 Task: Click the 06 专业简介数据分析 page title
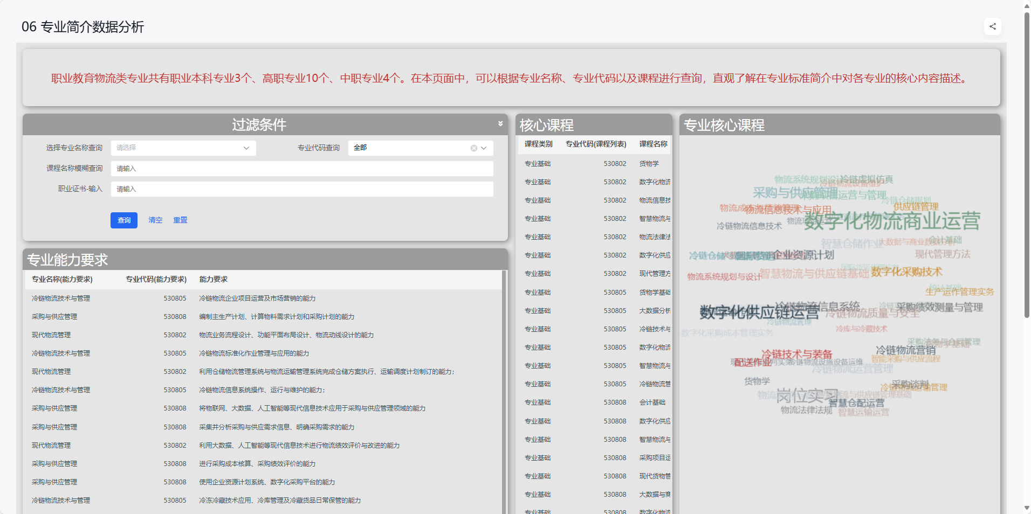83,27
